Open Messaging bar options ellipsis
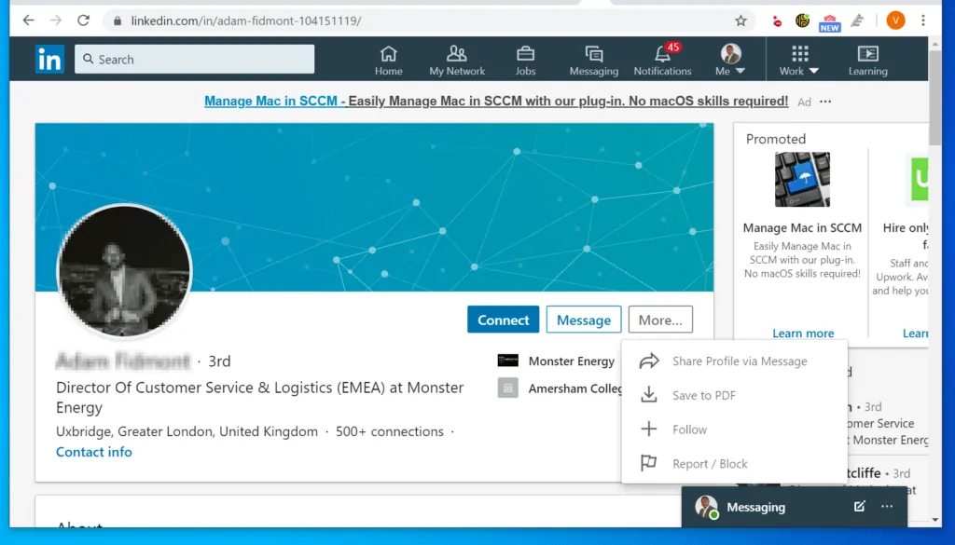 click(887, 506)
